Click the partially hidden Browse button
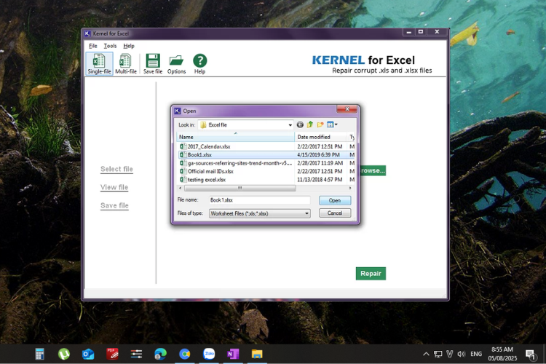This screenshot has width=546, height=364. (x=373, y=170)
